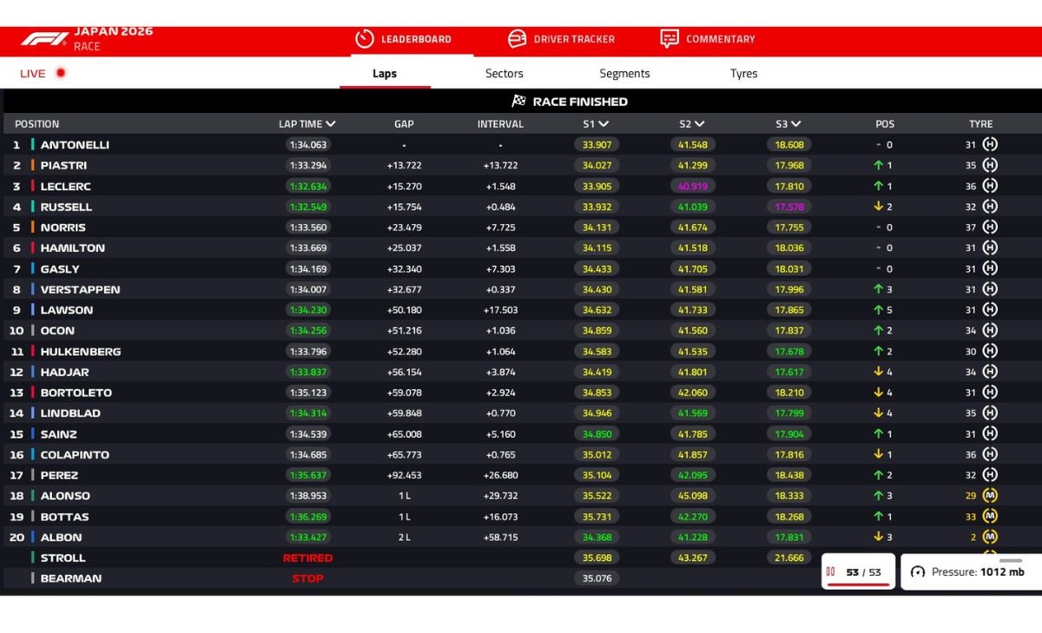Click the pressure gauge icon
Viewport: 1042px width, 633px height.
point(918,572)
